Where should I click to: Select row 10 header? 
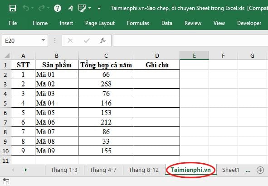tap(5, 151)
